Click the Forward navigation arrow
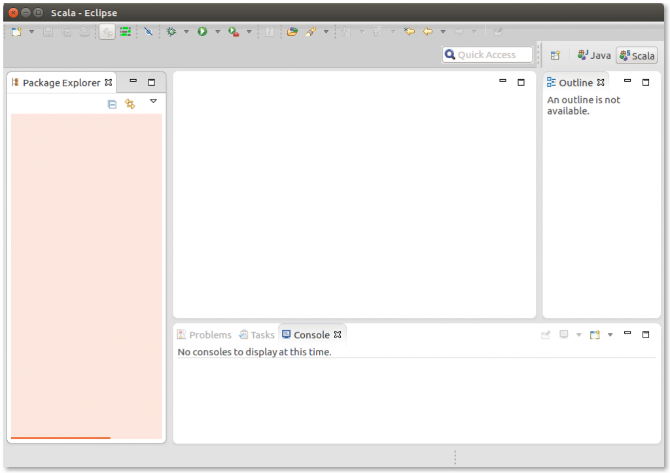Viewport: 670px width, 473px height. (459, 31)
